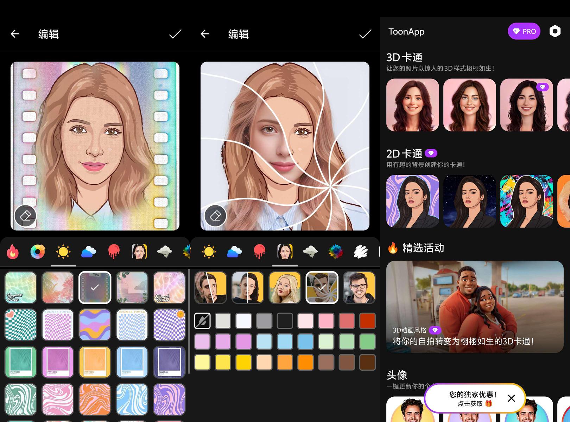
Task: Select first split-face style with dark-haired man
Action: 210,288
